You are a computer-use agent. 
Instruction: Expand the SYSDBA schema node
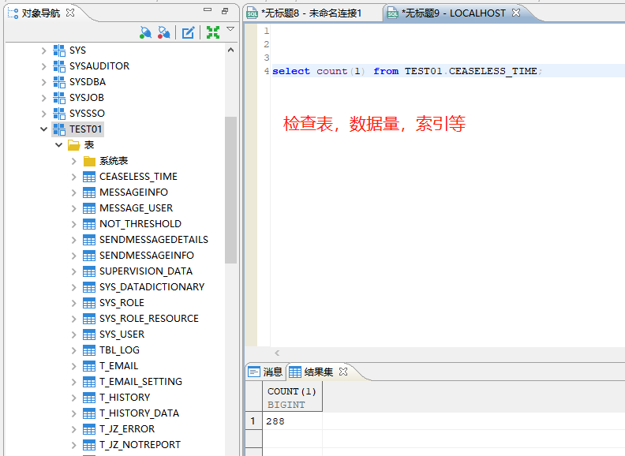[44, 82]
